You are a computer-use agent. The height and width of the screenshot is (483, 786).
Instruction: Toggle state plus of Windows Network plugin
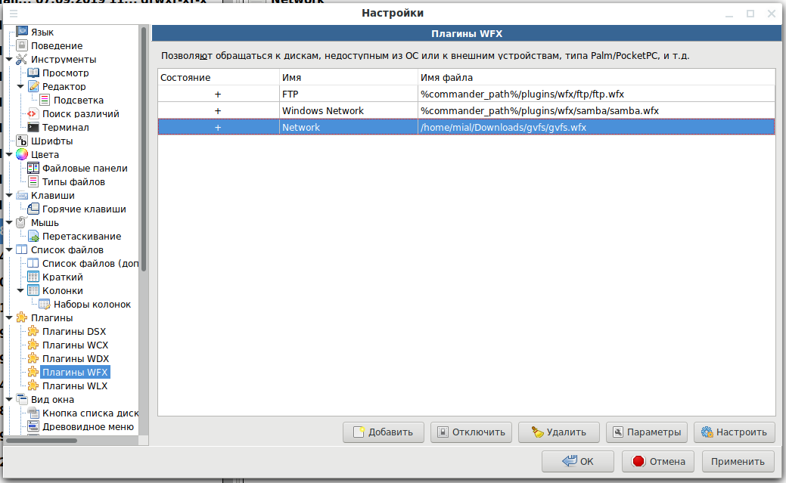pyautogui.click(x=218, y=110)
